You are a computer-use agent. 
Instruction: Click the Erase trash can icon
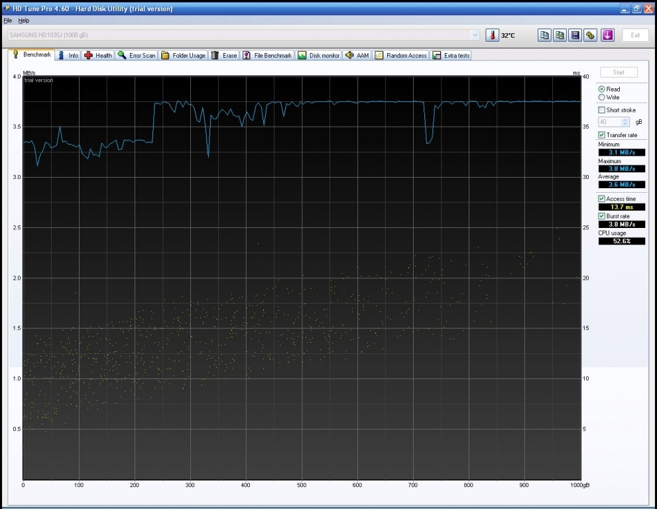pos(215,55)
